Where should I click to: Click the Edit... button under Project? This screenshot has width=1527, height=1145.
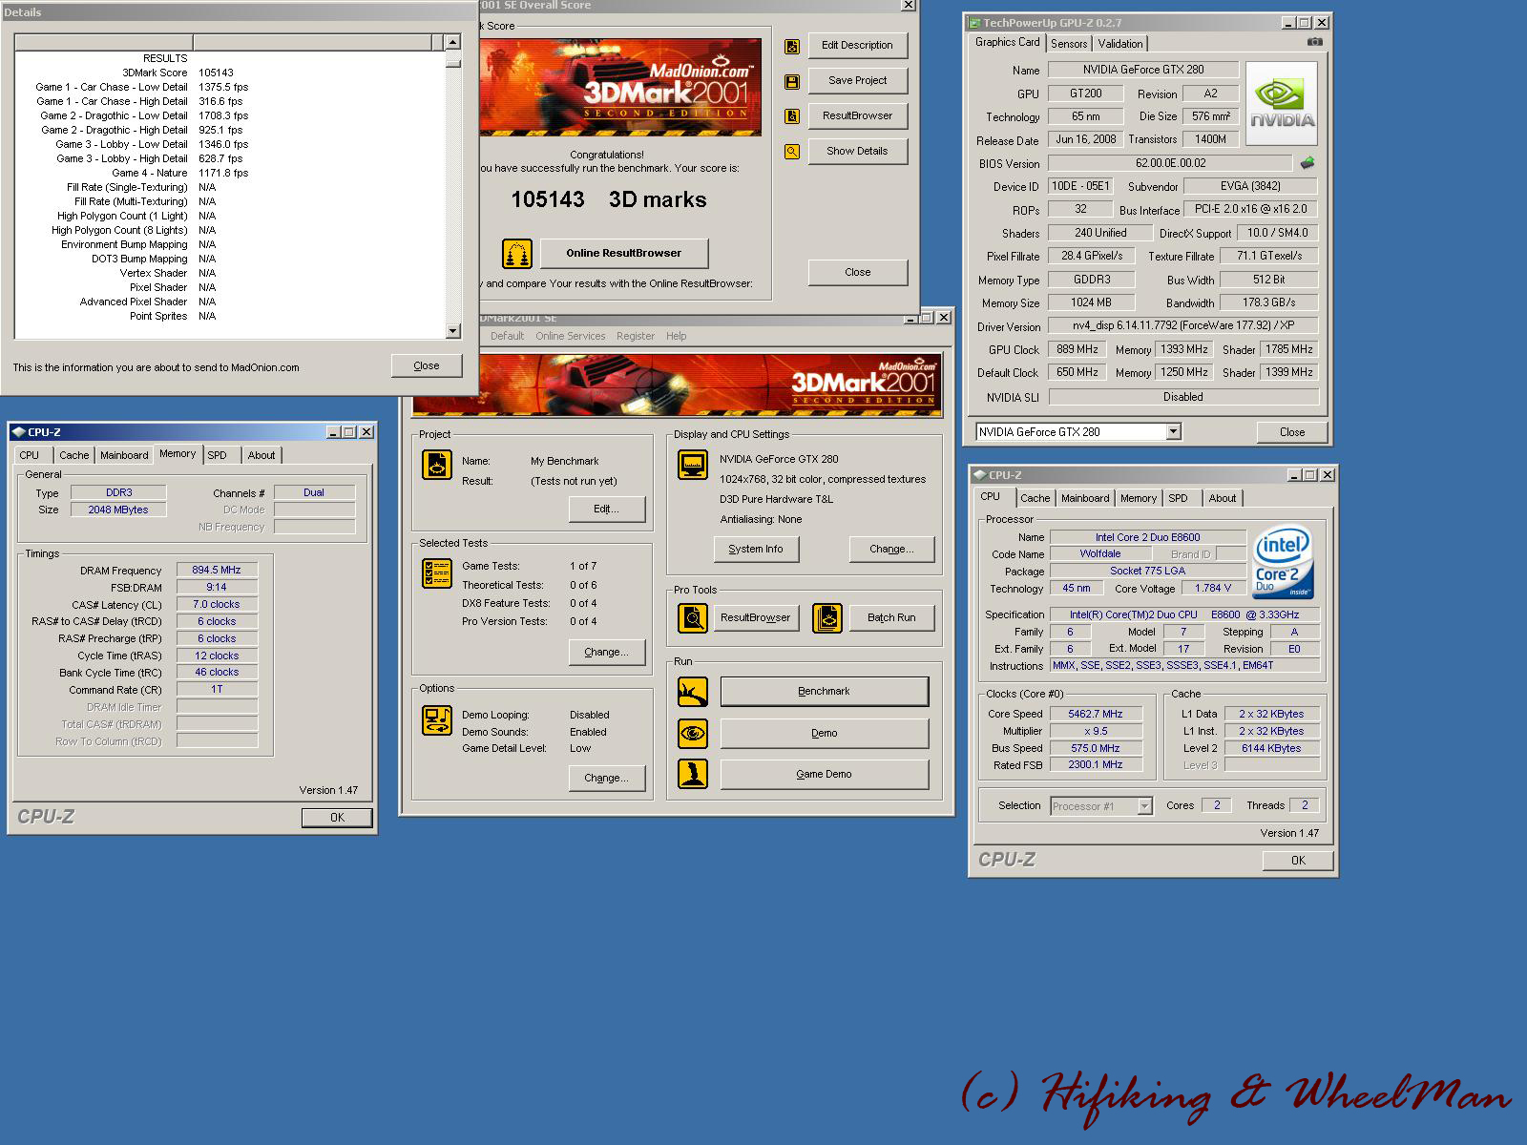coord(606,510)
